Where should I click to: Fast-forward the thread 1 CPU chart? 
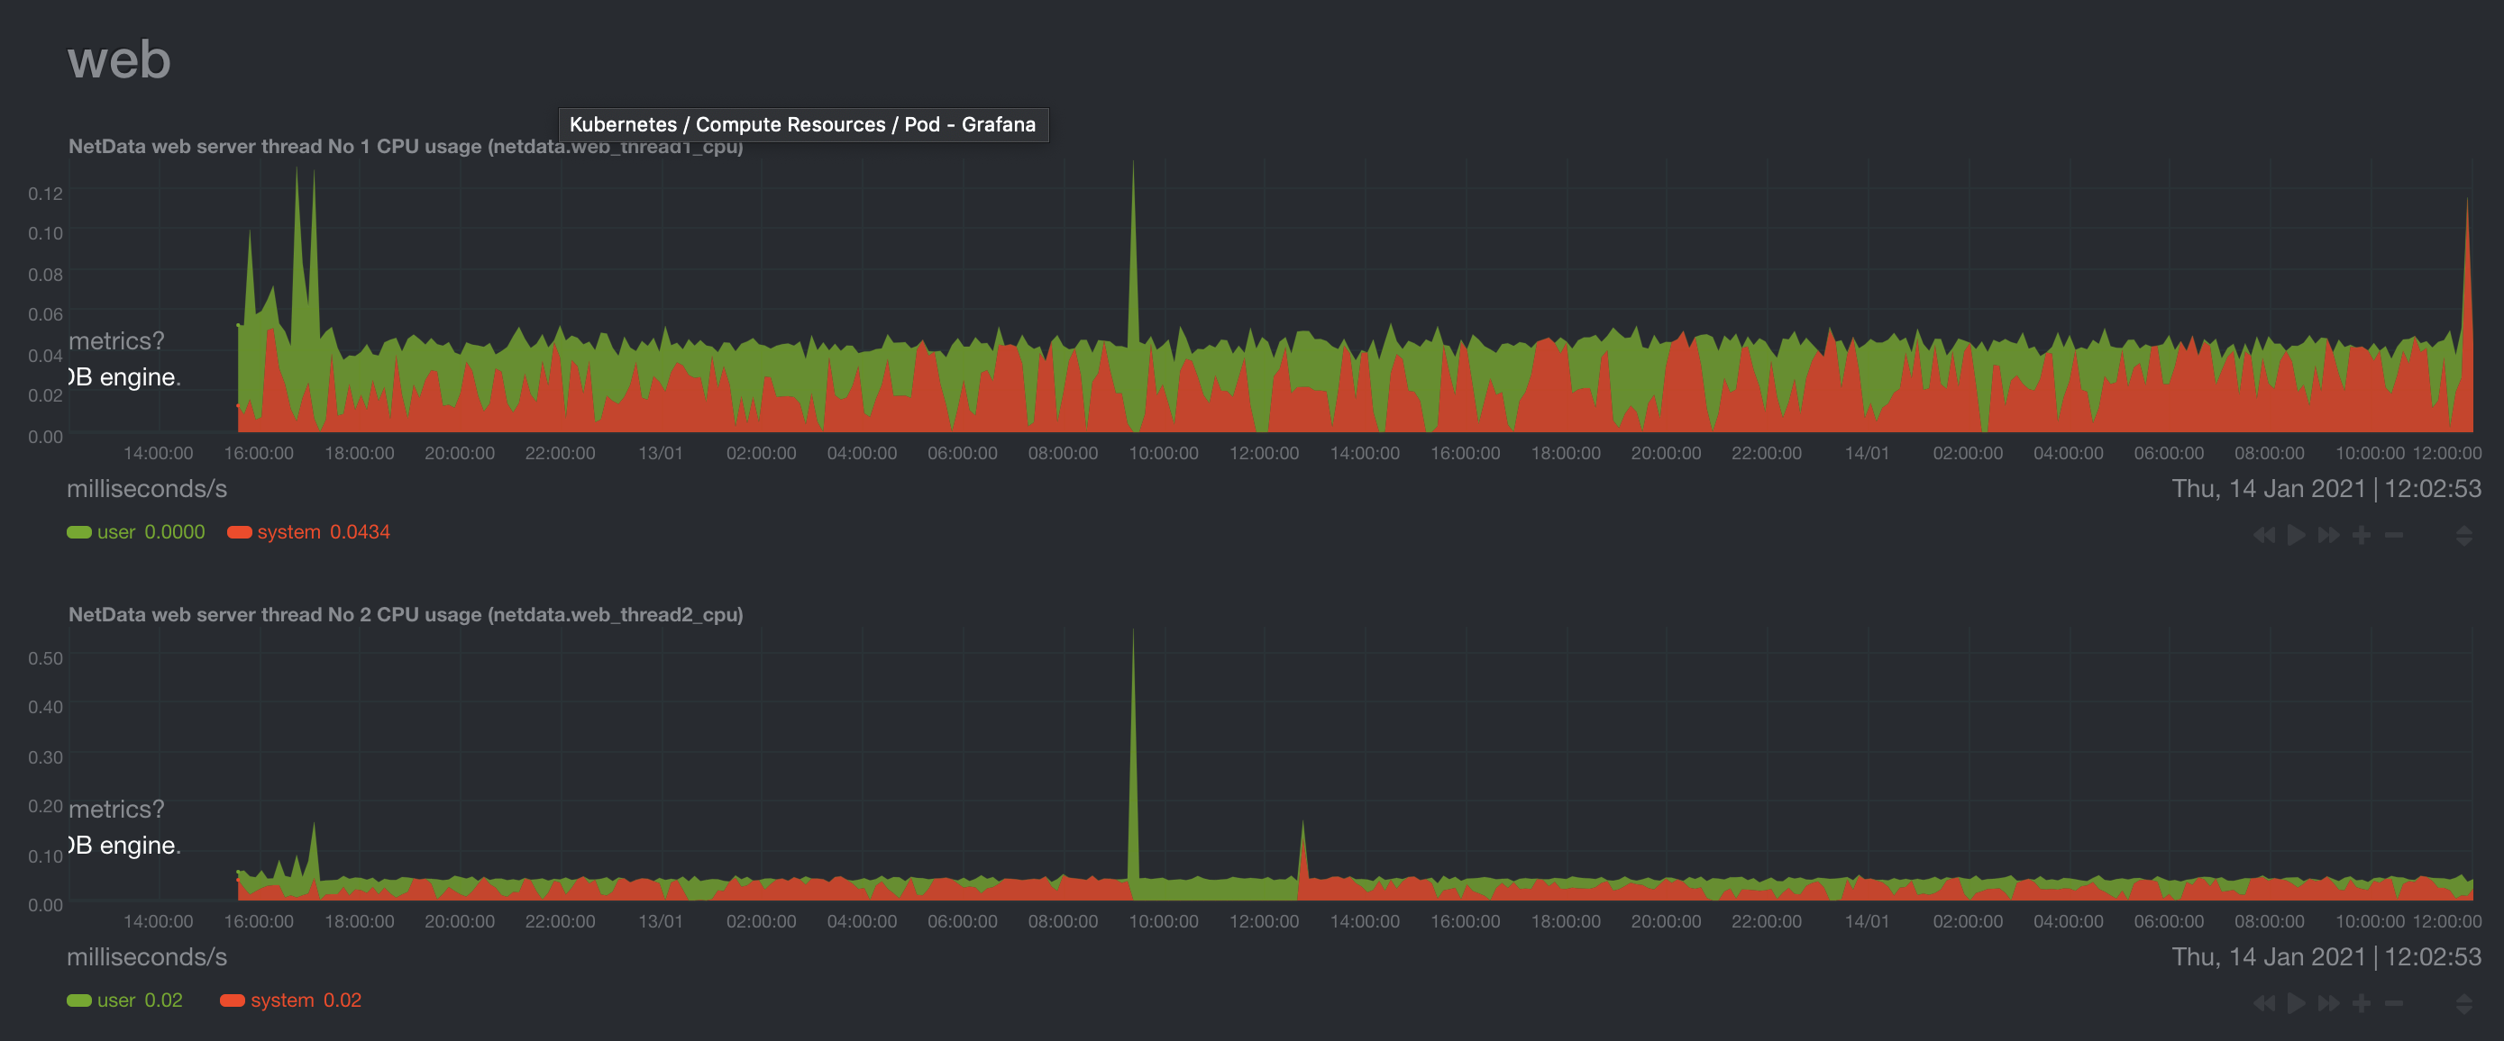point(2327,534)
